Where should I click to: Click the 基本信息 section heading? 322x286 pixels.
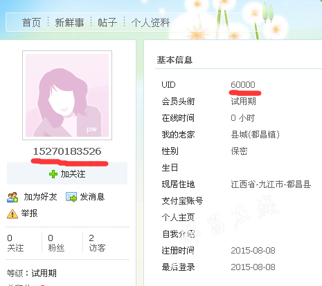click(175, 60)
